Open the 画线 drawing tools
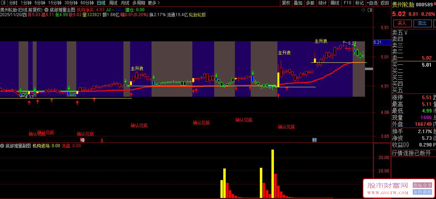436x199 pixels. coord(335,3)
